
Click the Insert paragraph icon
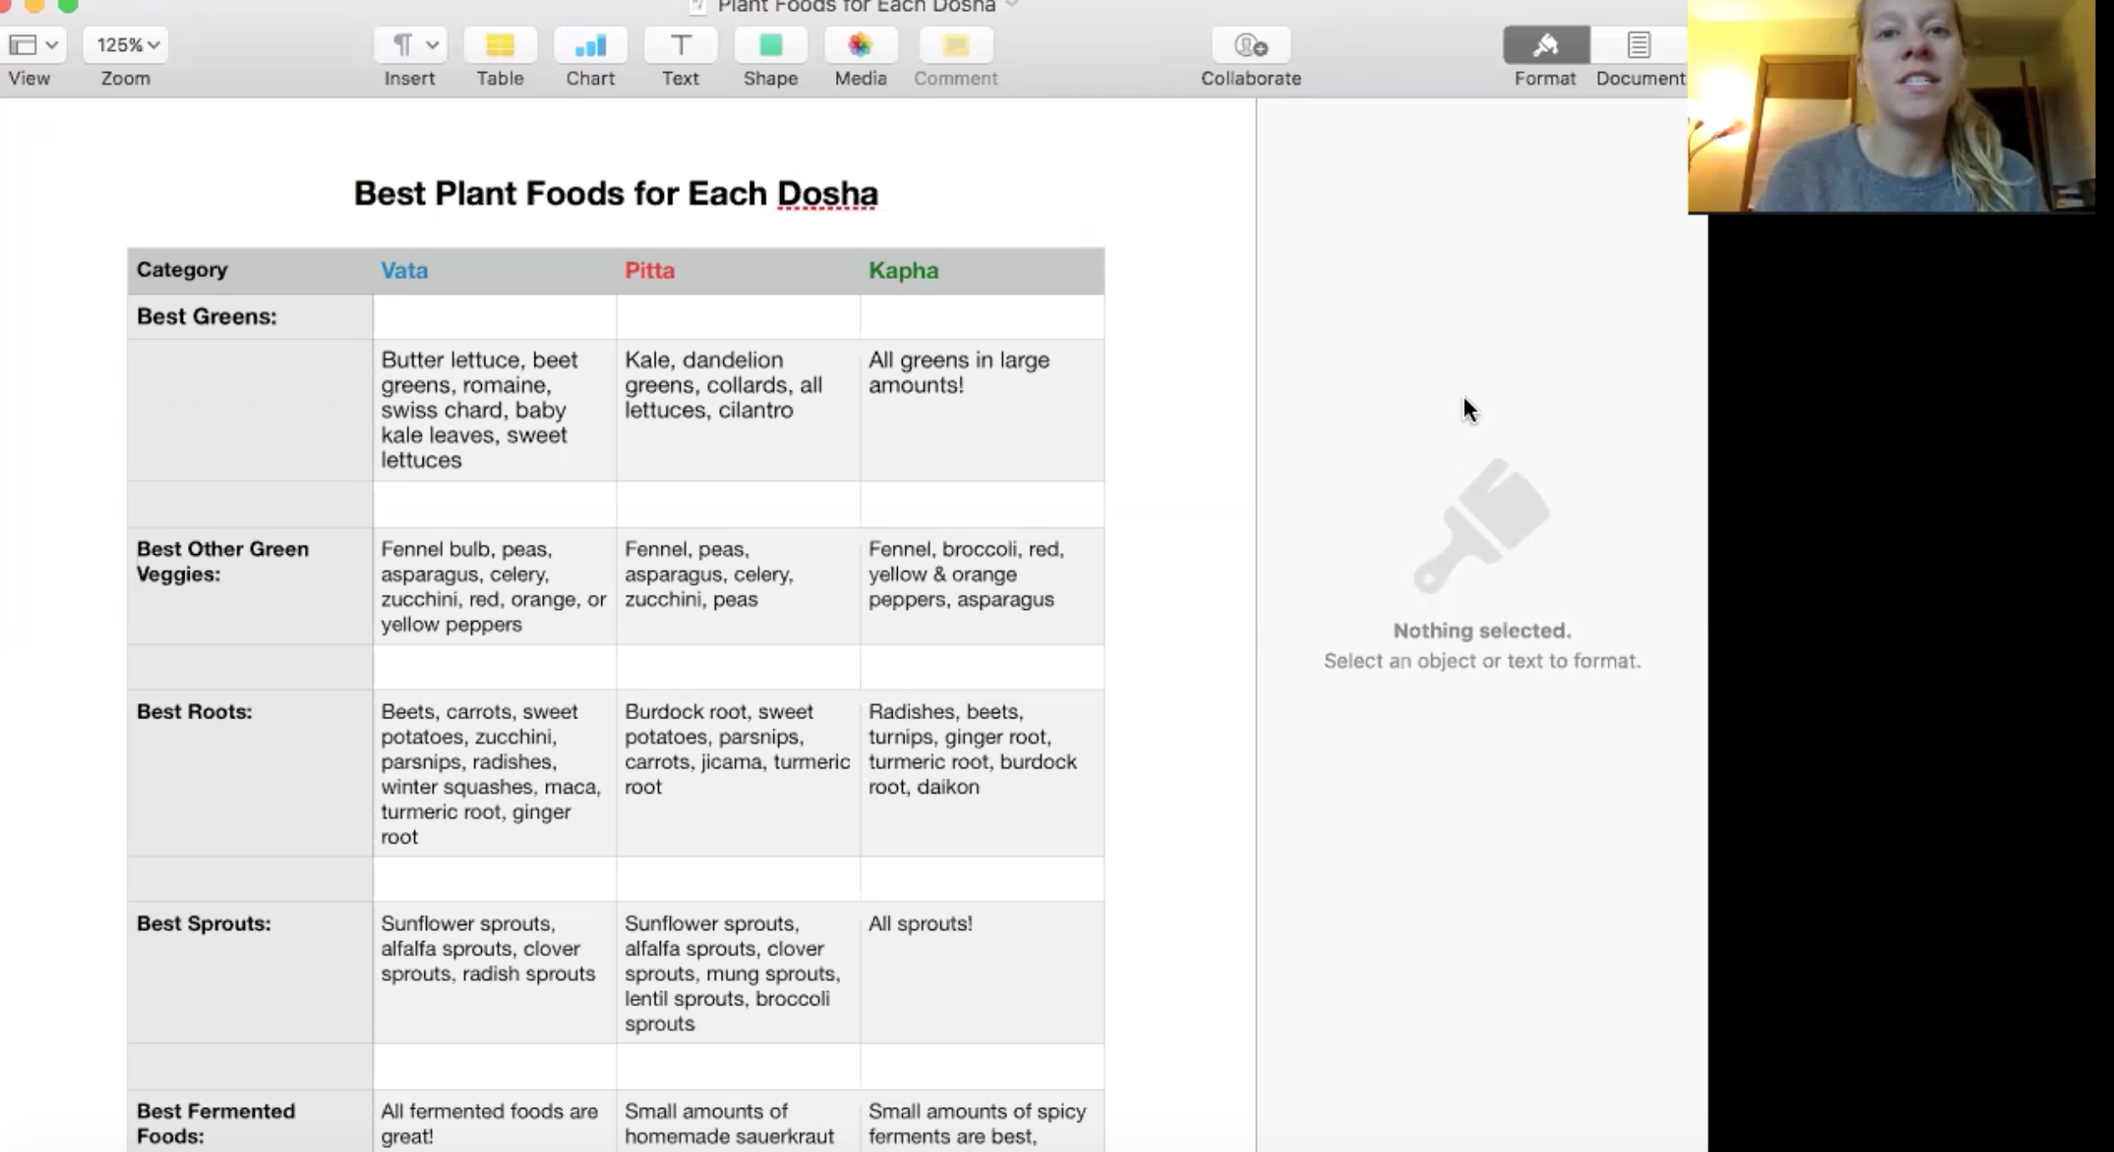[x=402, y=45]
